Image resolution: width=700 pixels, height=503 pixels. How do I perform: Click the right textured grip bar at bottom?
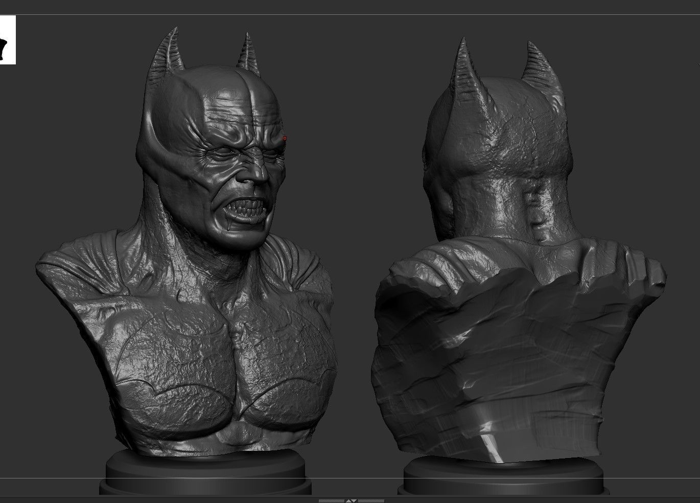pyautogui.click(x=371, y=501)
